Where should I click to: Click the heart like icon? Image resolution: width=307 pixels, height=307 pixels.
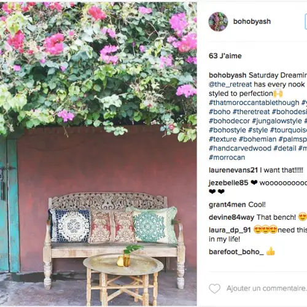(214, 289)
